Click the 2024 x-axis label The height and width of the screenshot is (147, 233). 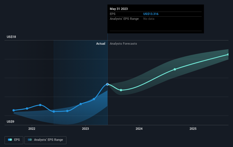coord(139,129)
